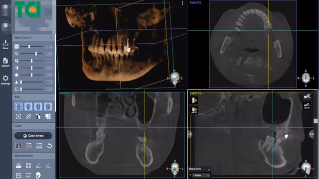Click the Save icon in sidebar
The height and width of the screenshot is (179, 319).
[5, 44]
